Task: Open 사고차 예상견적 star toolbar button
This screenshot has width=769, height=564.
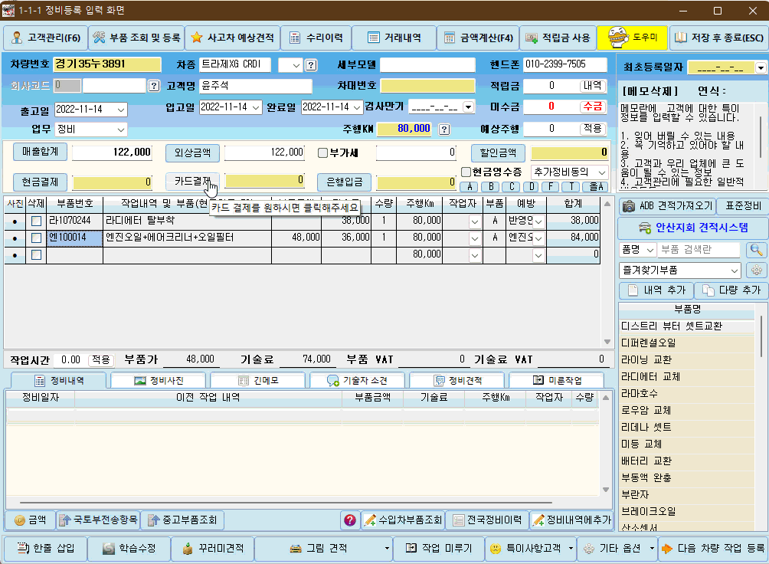Action: [232, 38]
